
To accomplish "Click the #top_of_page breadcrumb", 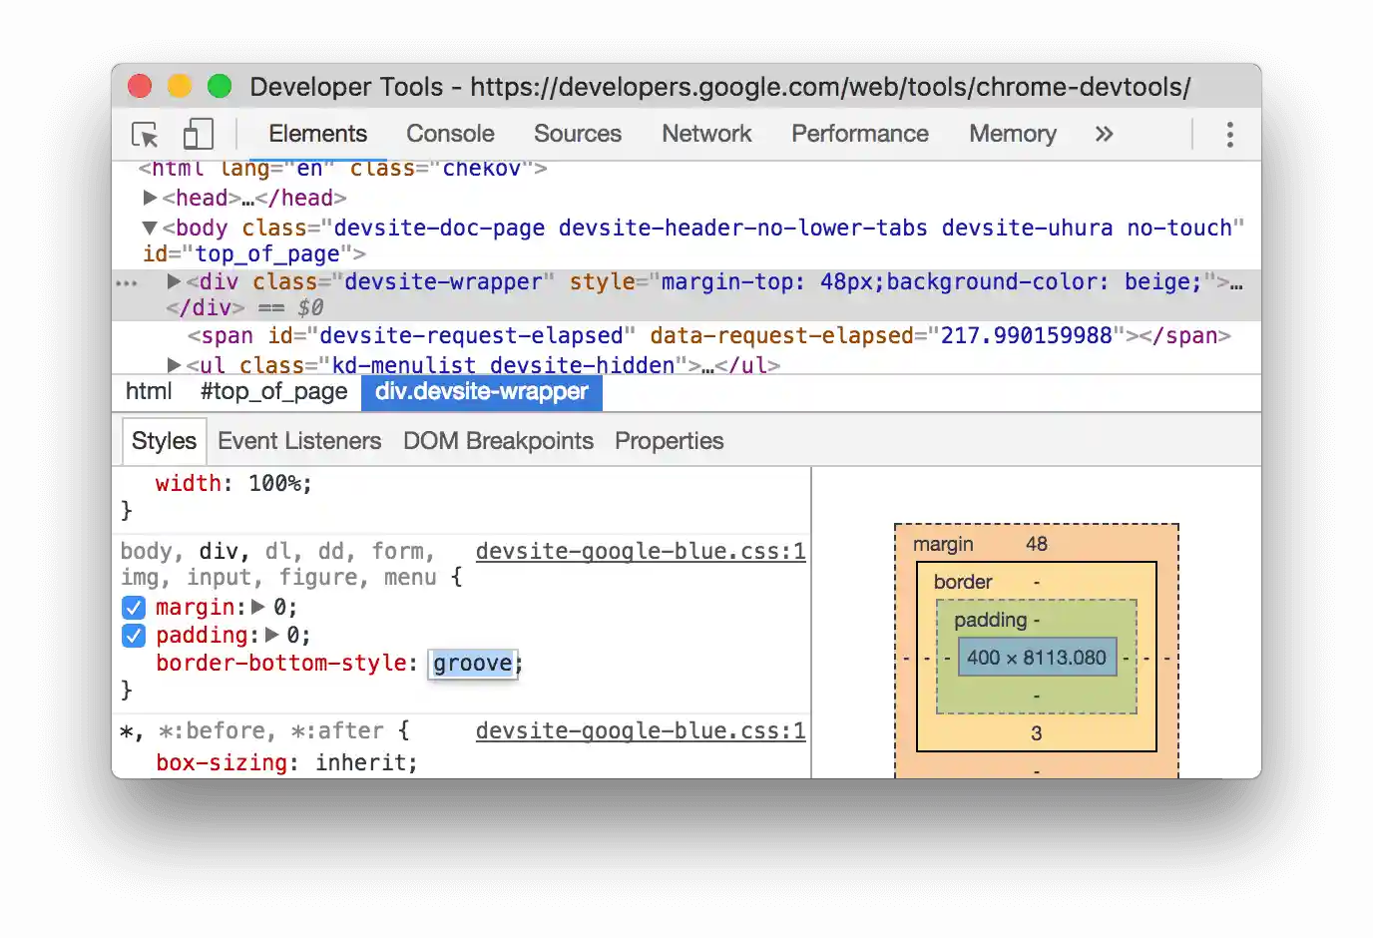I will pyautogui.click(x=273, y=392).
